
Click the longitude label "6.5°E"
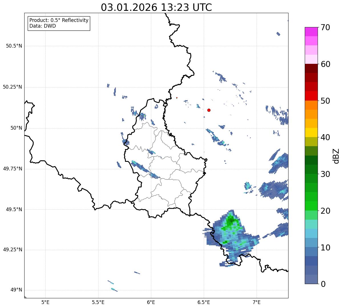pyautogui.click(x=204, y=302)
